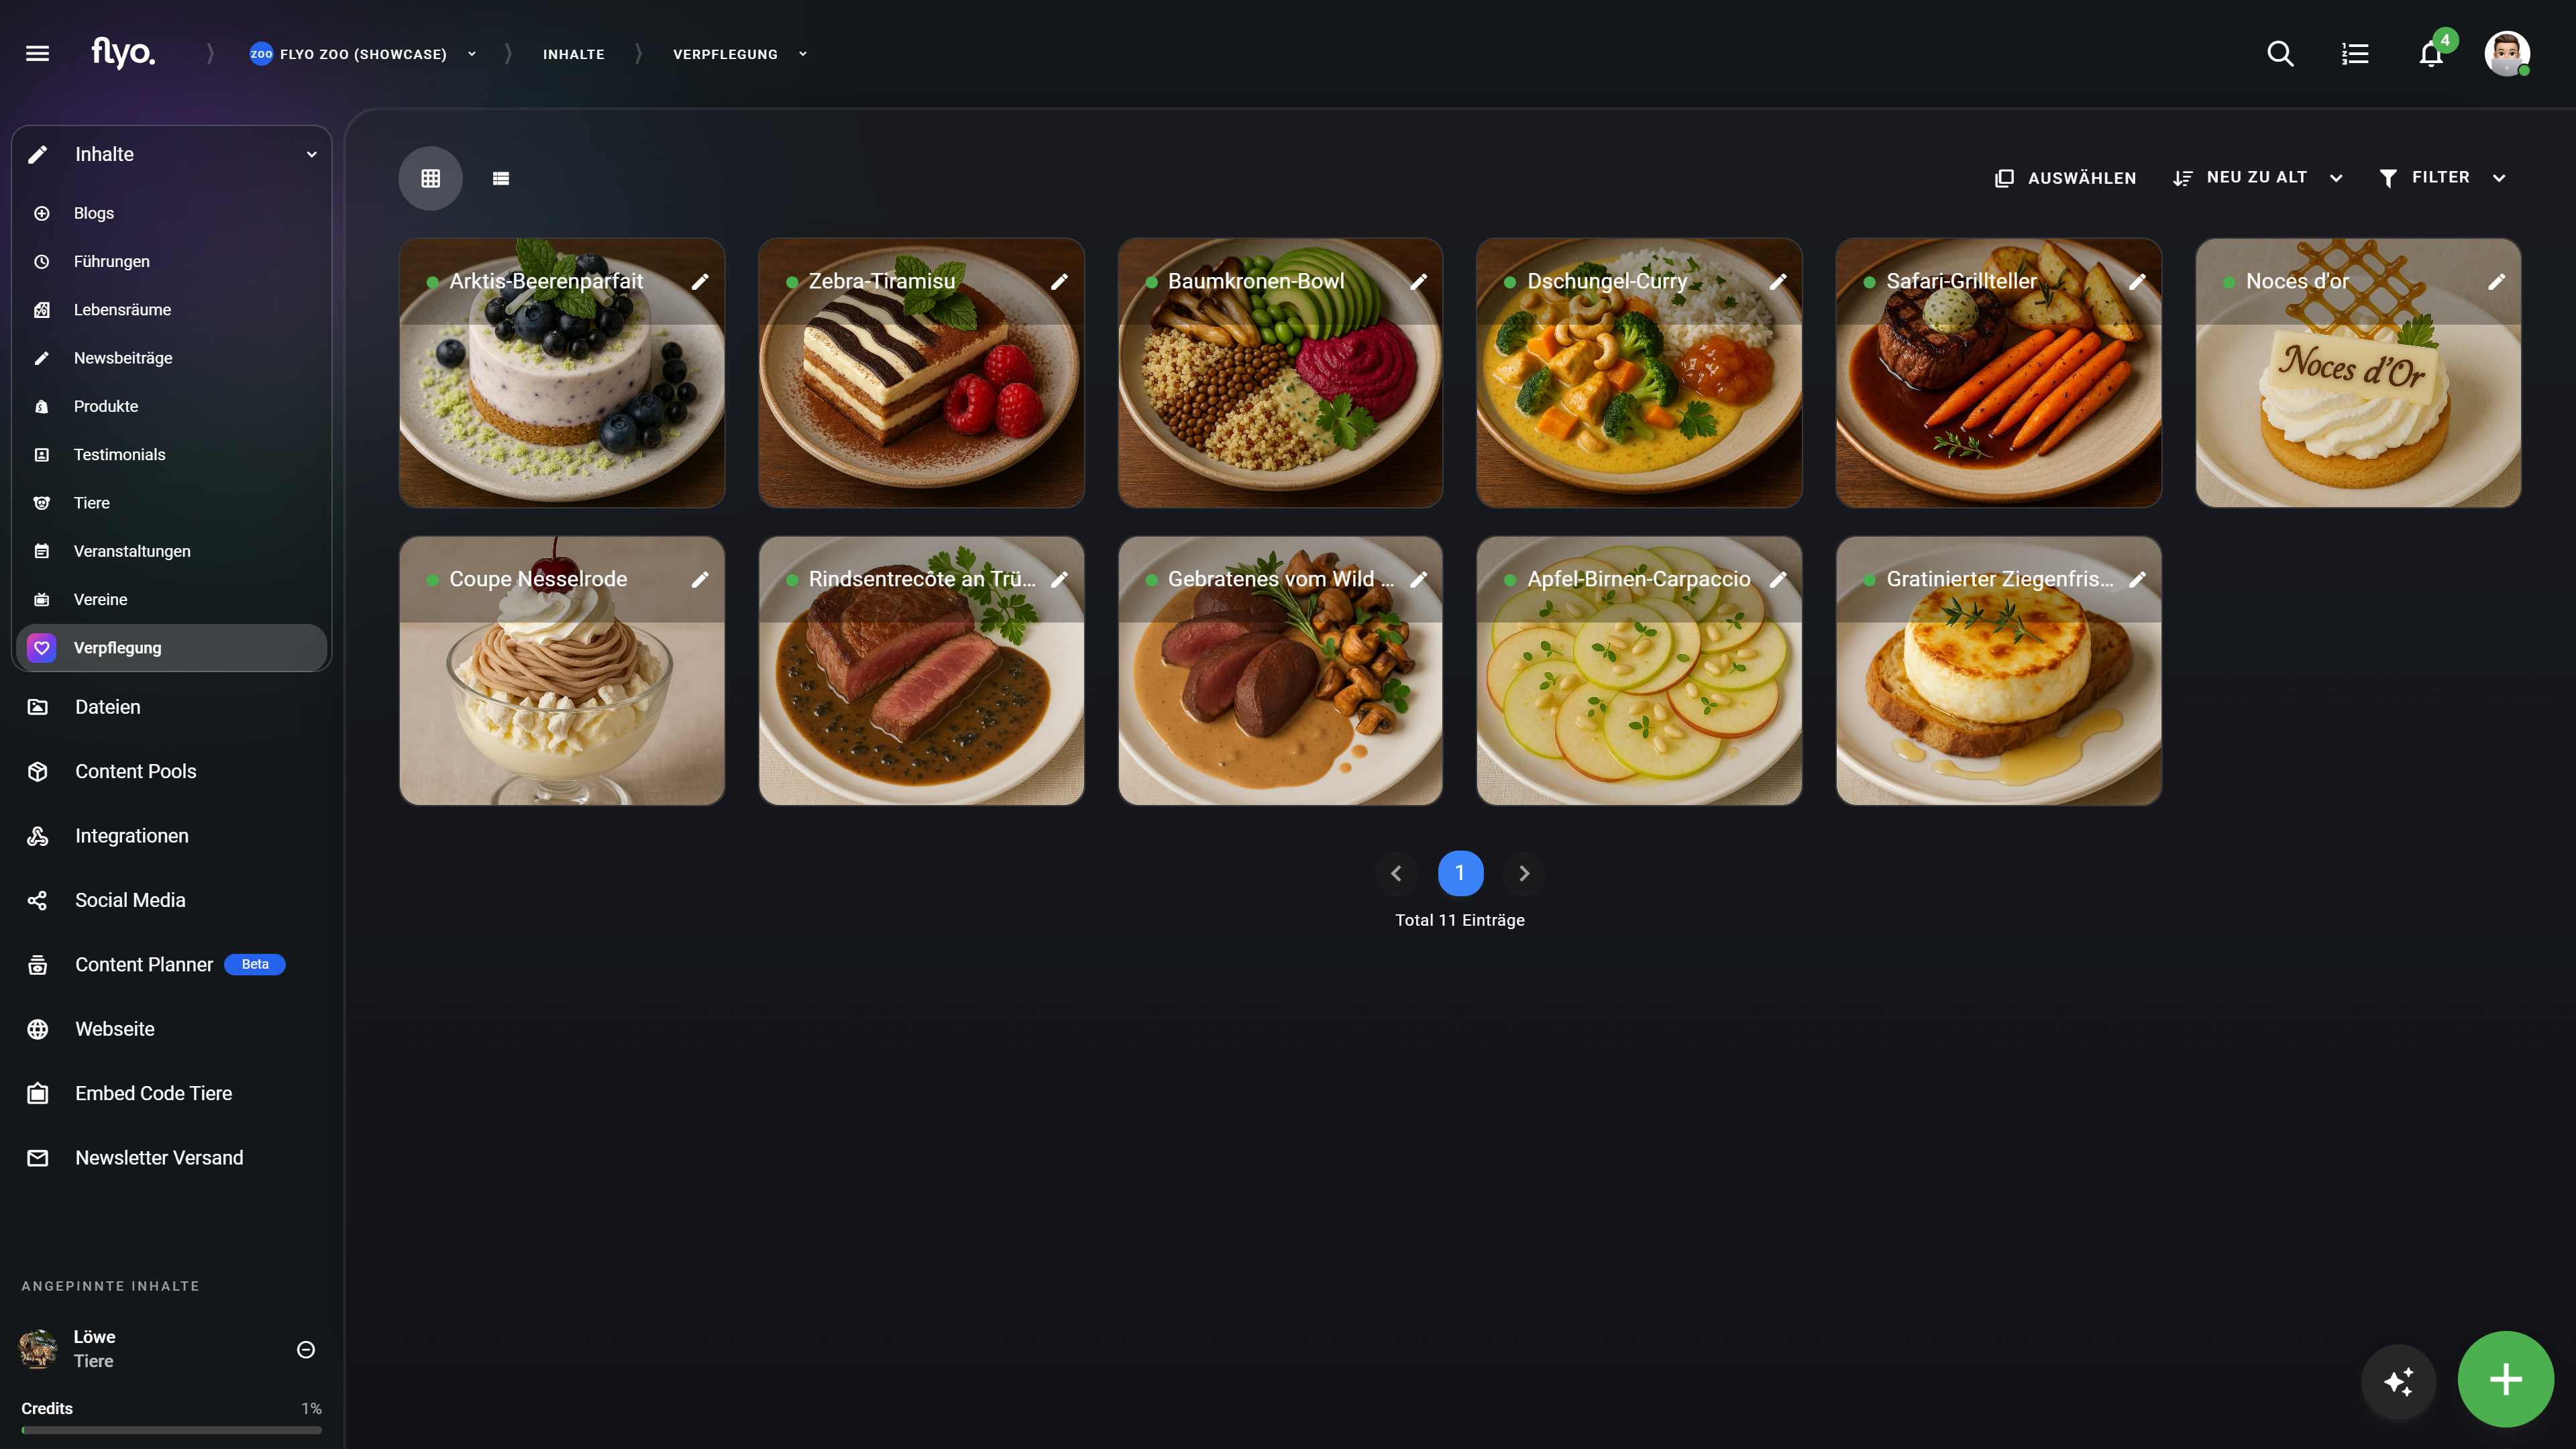
Task: Edit Coupe Nesselrode with its pencil icon
Action: coord(700,579)
